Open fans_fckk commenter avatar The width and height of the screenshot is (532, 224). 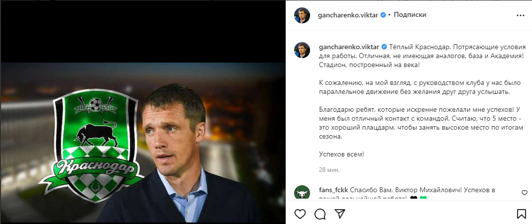coord(302,192)
